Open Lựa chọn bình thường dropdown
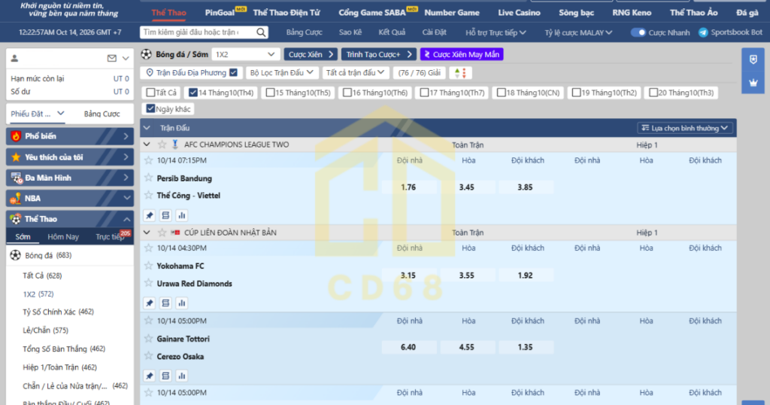Image resolution: width=770 pixels, height=405 pixels. point(684,128)
